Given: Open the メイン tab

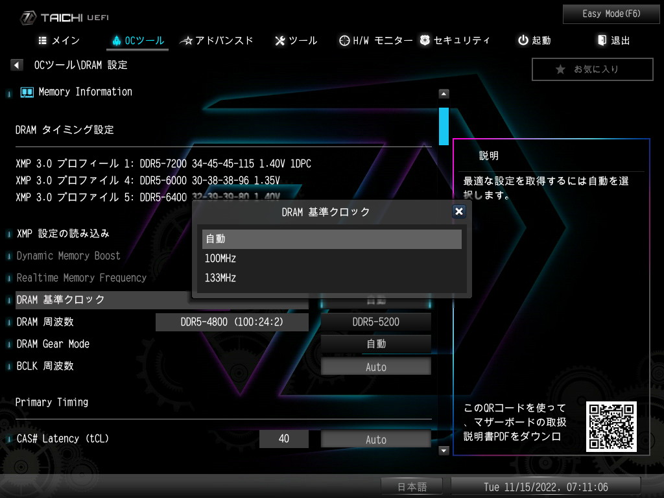Looking at the screenshot, I should [59, 41].
